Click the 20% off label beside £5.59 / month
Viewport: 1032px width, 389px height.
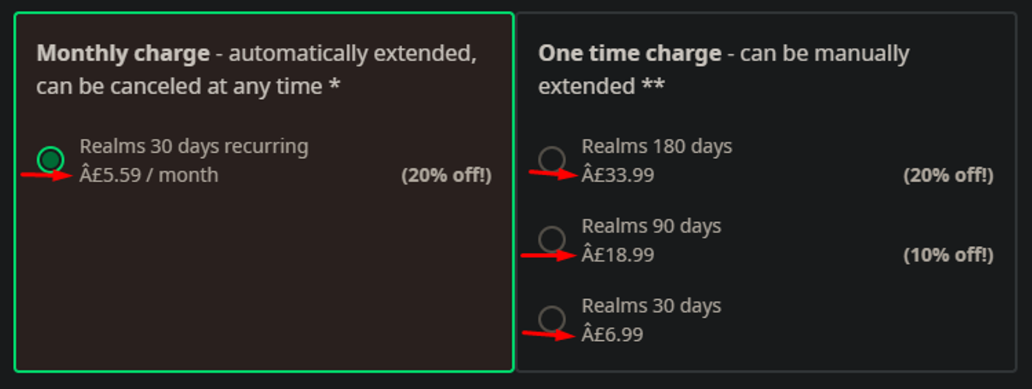coord(446,175)
